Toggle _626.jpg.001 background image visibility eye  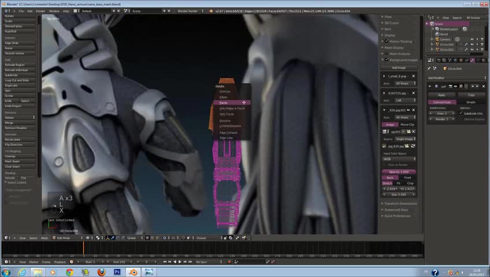click(408, 110)
